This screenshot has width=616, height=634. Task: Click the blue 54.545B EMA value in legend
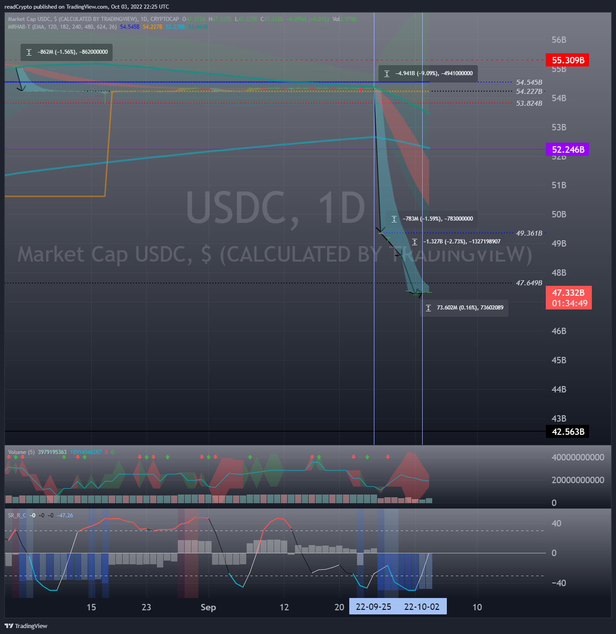(x=129, y=27)
